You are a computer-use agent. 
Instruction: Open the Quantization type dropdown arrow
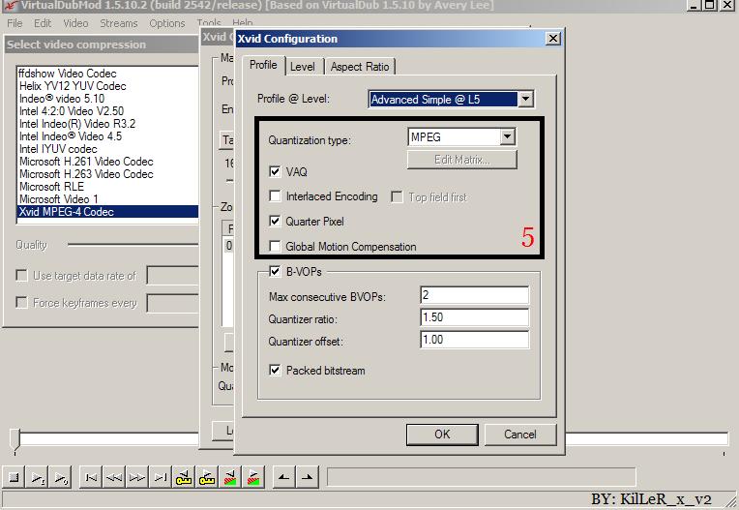coord(507,137)
